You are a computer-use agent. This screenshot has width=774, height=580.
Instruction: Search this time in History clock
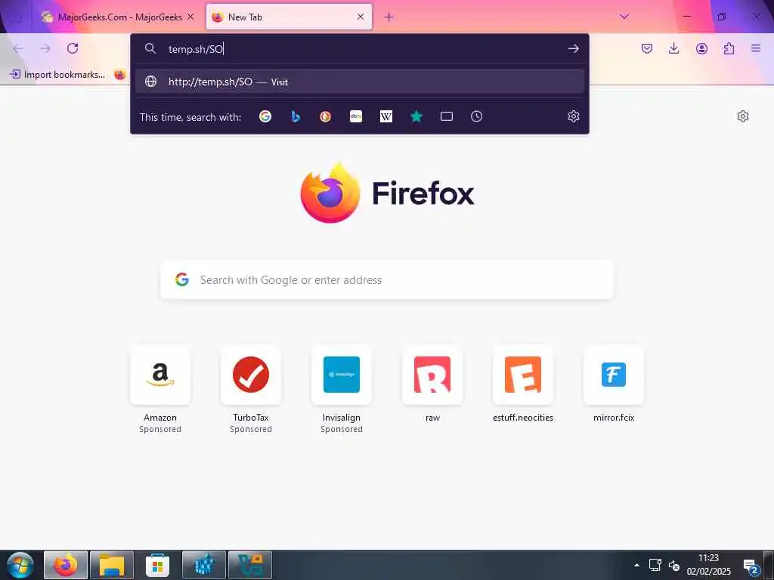(x=476, y=116)
